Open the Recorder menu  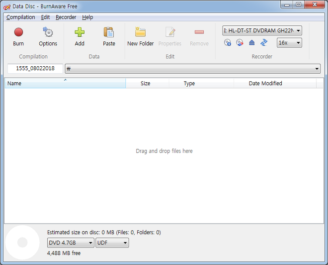coord(66,17)
